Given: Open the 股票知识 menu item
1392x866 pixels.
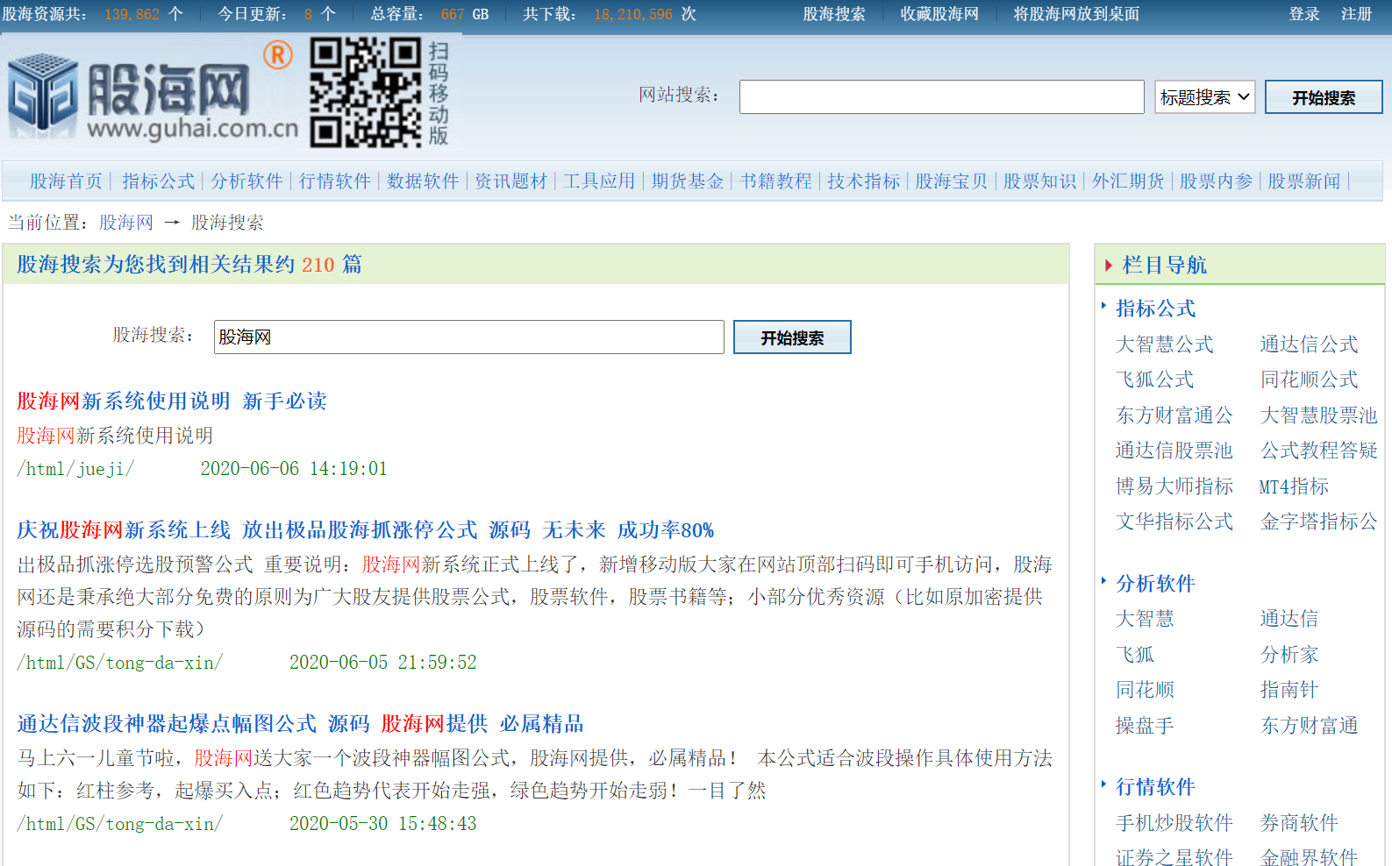Looking at the screenshot, I should pyautogui.click(x=1040, y=181).
